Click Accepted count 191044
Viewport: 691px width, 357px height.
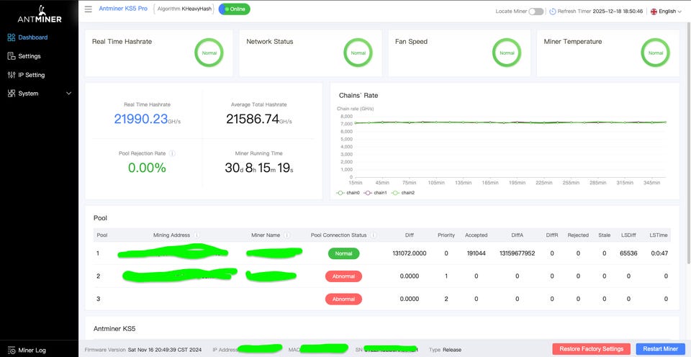[477, 253]
